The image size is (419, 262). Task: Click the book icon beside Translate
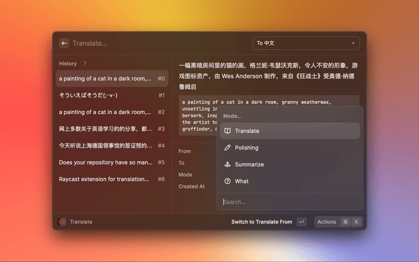tap(227, 131)
